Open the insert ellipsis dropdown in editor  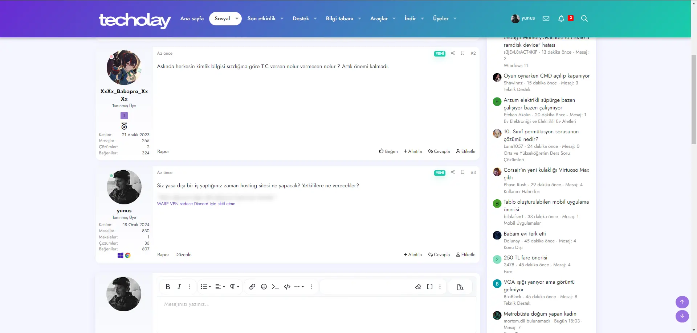pyautogui.click(x=299, y=287)
